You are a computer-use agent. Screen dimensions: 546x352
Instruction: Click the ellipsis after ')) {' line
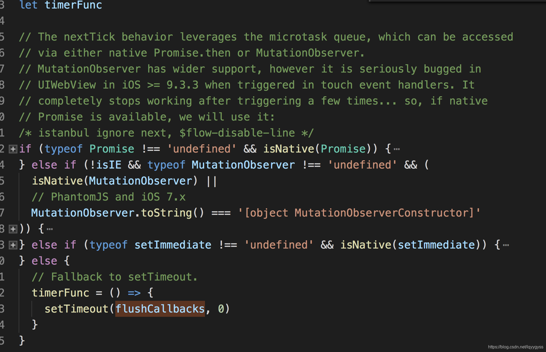[50, 229]
